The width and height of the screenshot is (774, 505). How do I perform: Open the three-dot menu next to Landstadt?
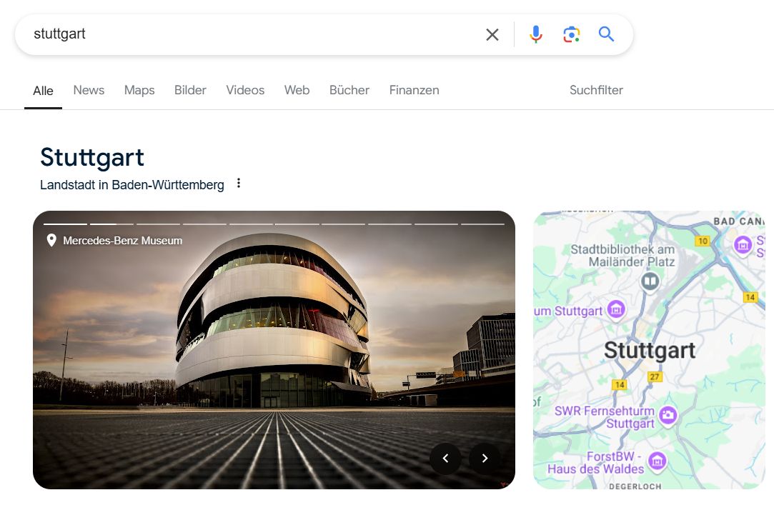click(238, 183)
